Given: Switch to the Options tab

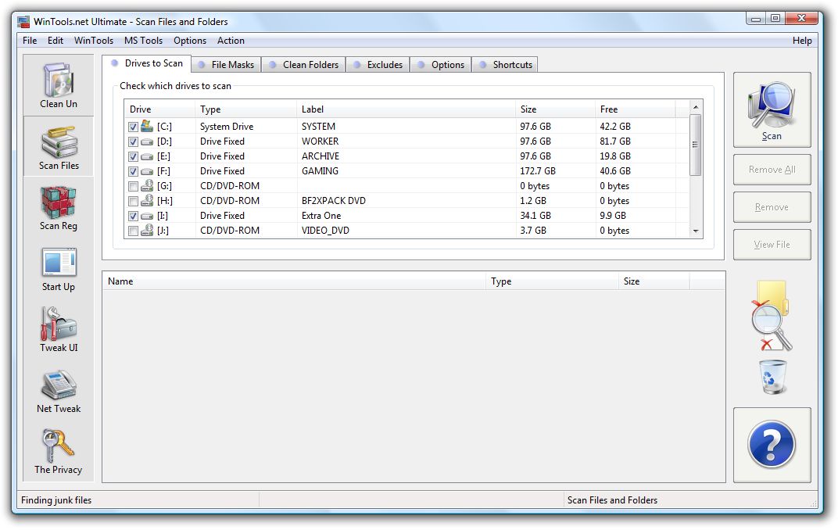Looking at the screenshot, I should point(441,65).
